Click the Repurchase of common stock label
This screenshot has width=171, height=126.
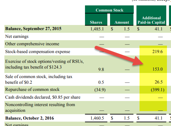[32, 90]
